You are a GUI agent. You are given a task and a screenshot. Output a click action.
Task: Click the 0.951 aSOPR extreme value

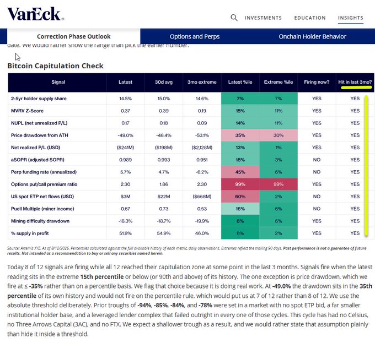click(x=202, y=160)
